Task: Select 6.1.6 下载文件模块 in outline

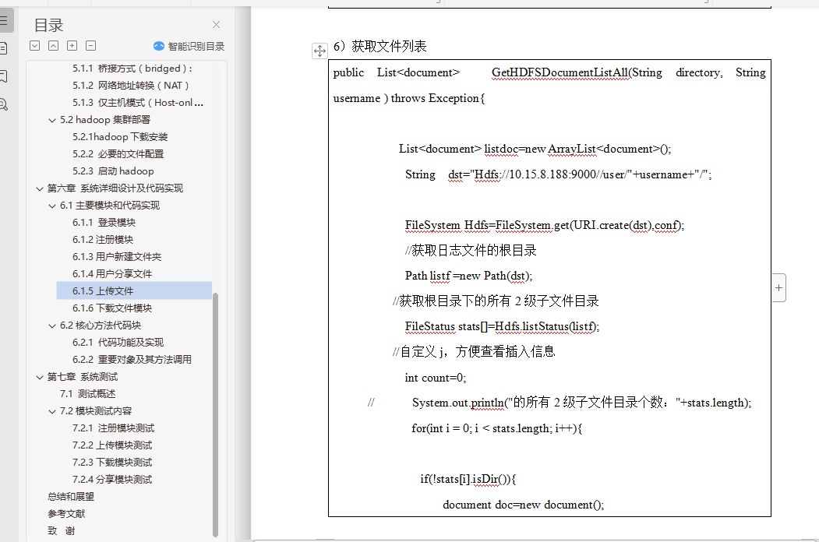Action: [x=112, y=308]
